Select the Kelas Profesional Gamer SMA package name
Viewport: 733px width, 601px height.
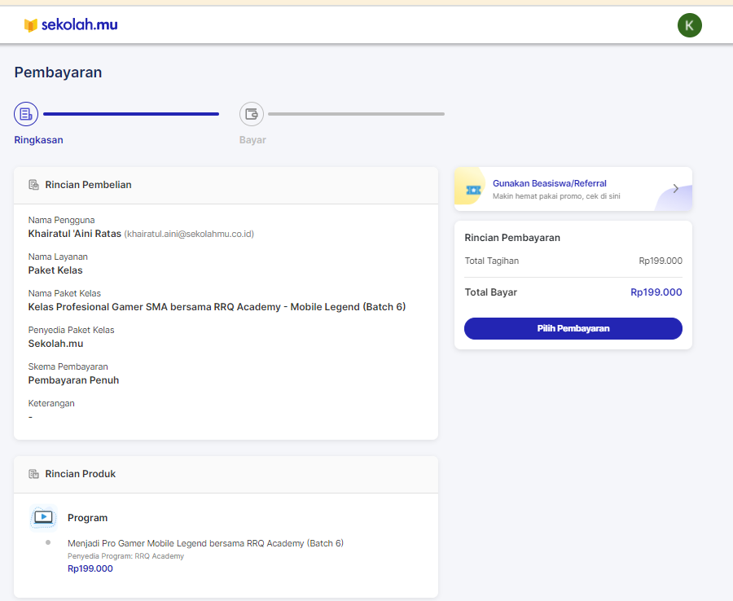(217, 306)
